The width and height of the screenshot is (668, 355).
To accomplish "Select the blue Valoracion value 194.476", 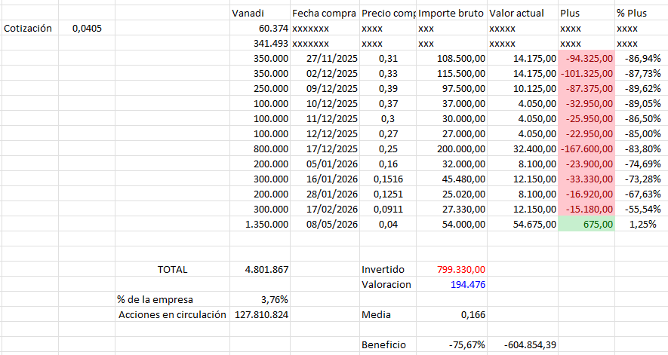I will tap(451, 284).
